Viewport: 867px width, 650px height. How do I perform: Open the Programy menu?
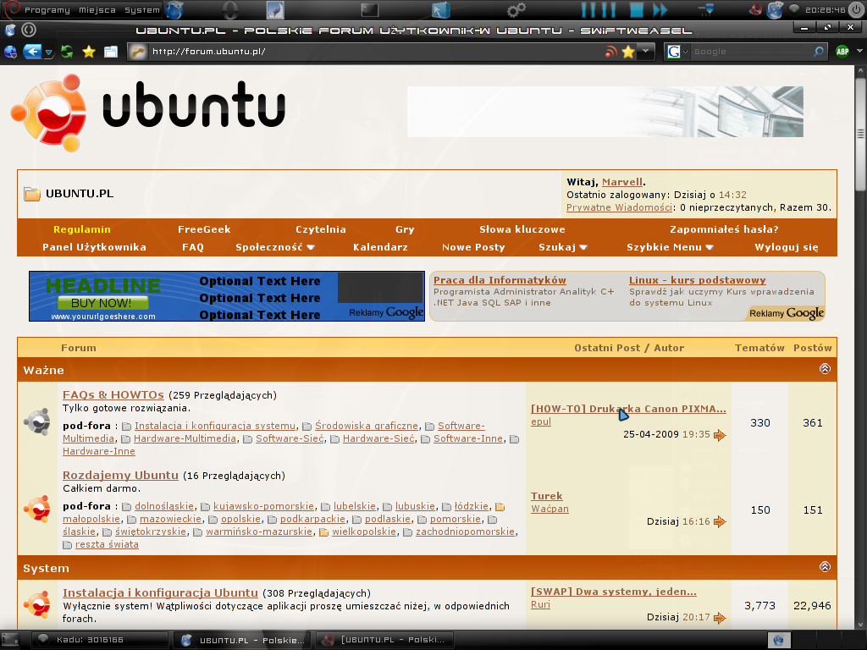tap(47, 10)
